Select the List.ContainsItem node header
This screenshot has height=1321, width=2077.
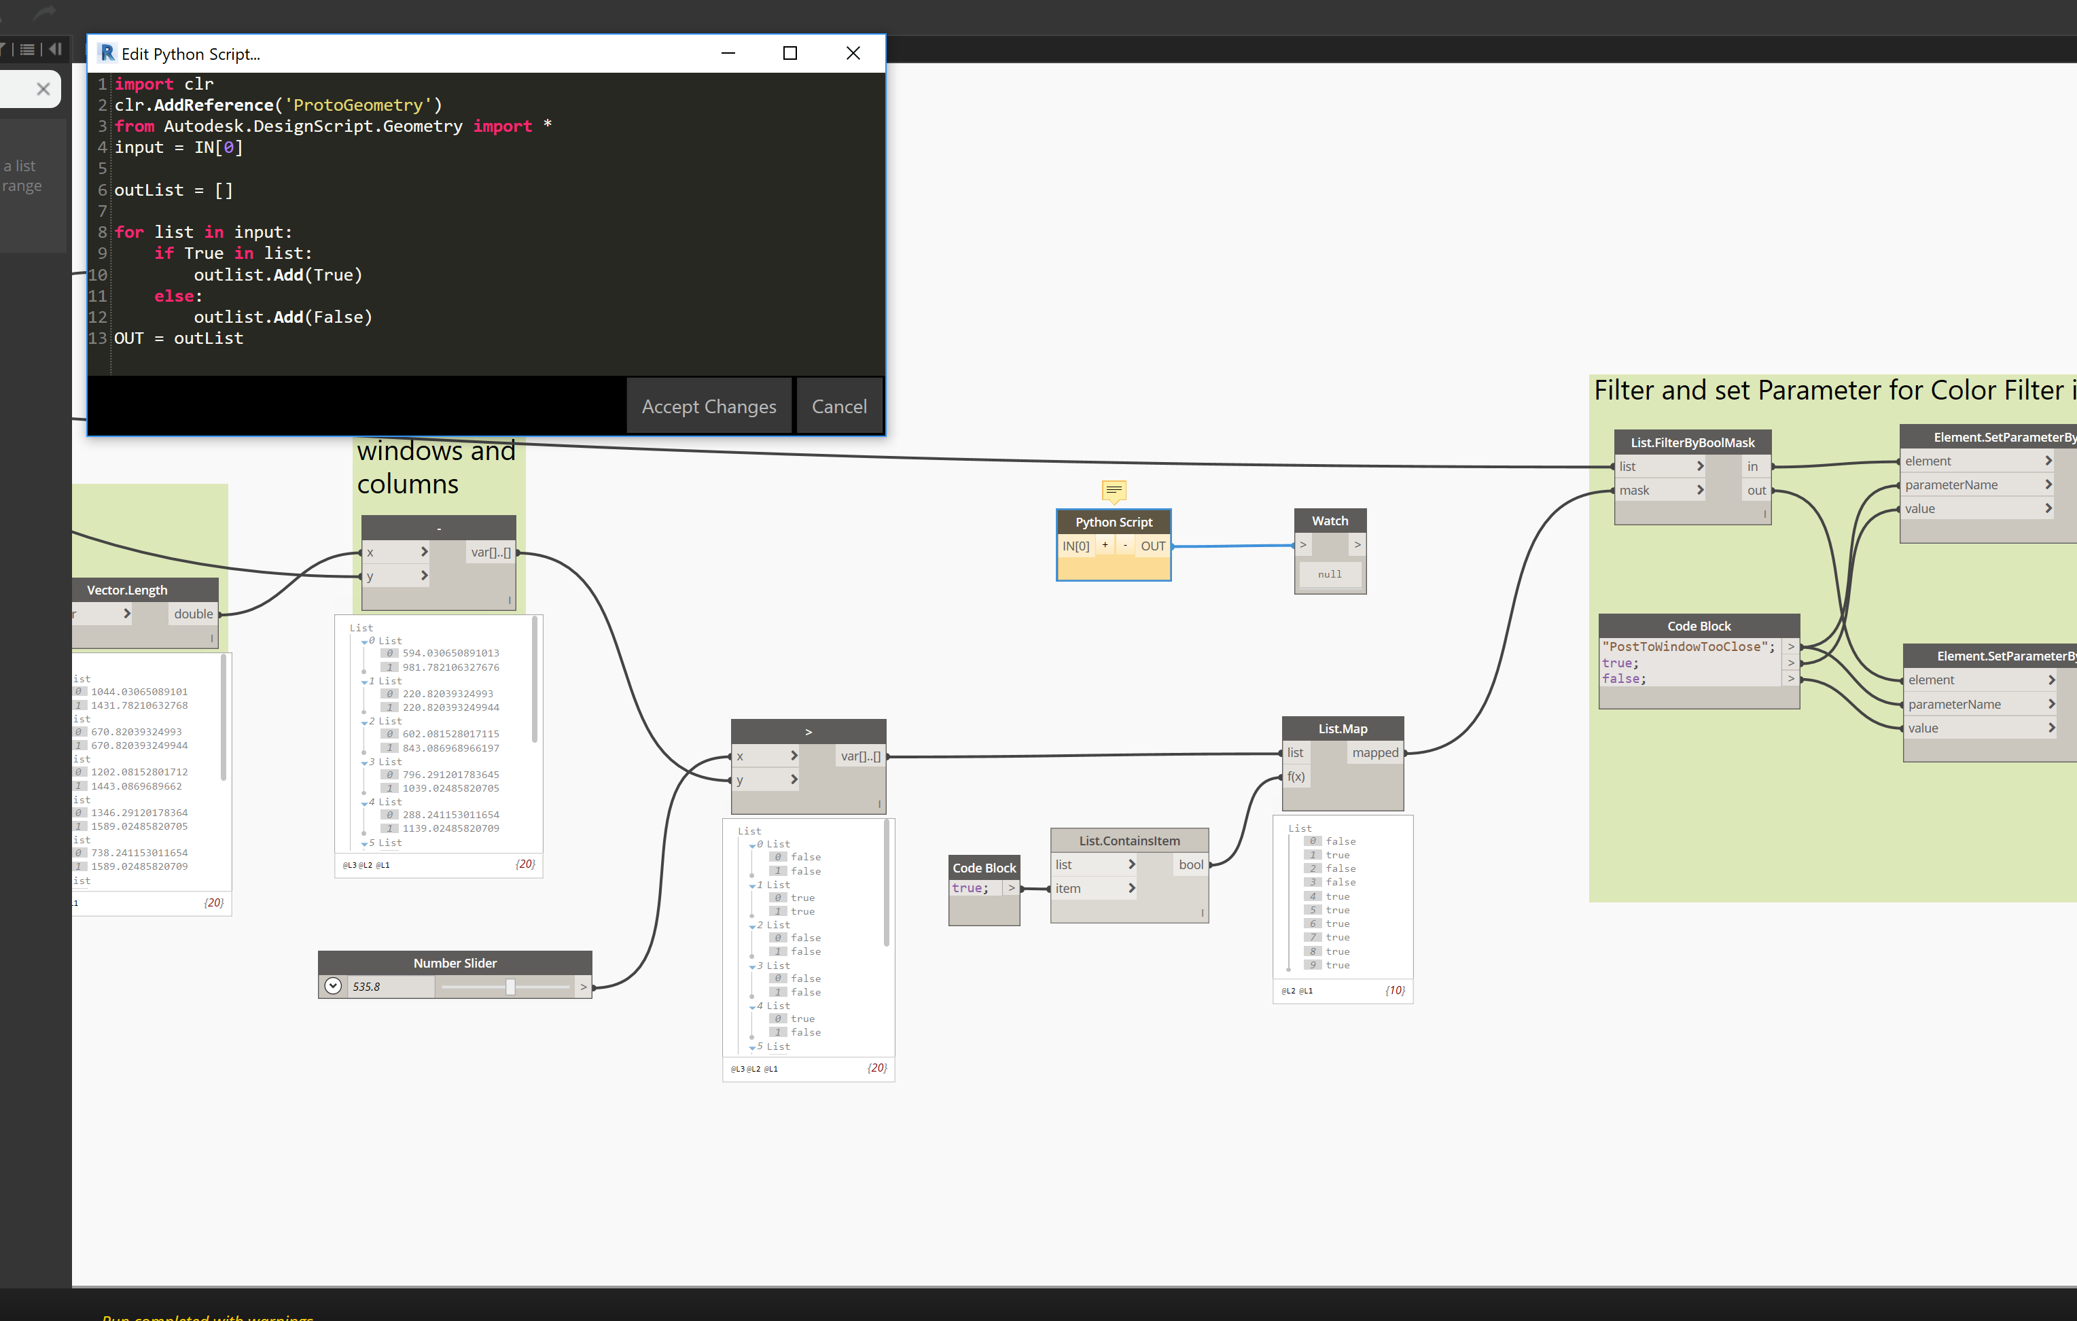click(1129, 841)
